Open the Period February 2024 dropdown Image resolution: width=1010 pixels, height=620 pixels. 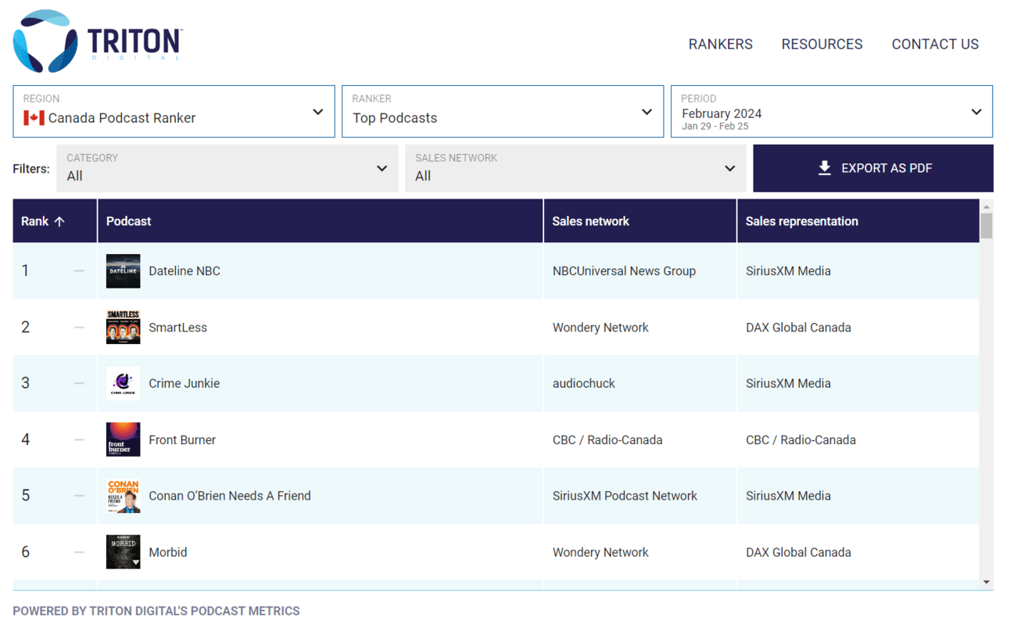coord(831,112)
